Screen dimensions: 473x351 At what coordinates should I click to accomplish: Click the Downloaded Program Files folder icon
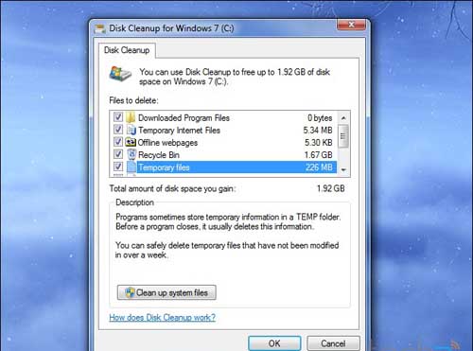(x=131, y=117)
